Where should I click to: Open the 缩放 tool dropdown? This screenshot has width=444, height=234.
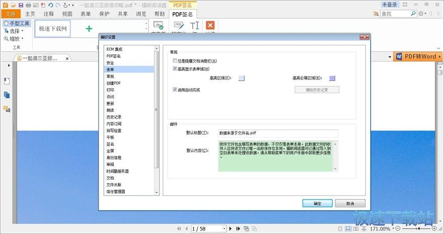(22, 39)
